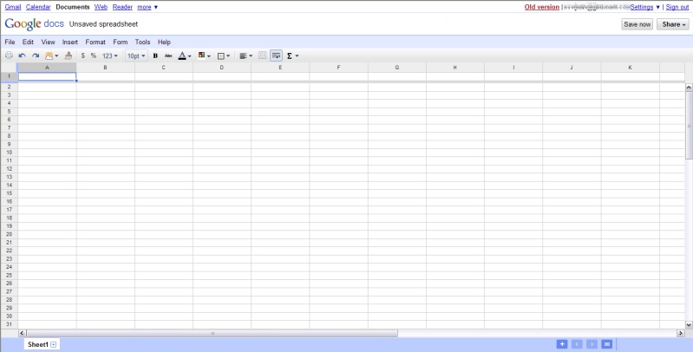Viewport: 693px width, 352px height.
Task: Open the Format menu
Action: [95, 42]
